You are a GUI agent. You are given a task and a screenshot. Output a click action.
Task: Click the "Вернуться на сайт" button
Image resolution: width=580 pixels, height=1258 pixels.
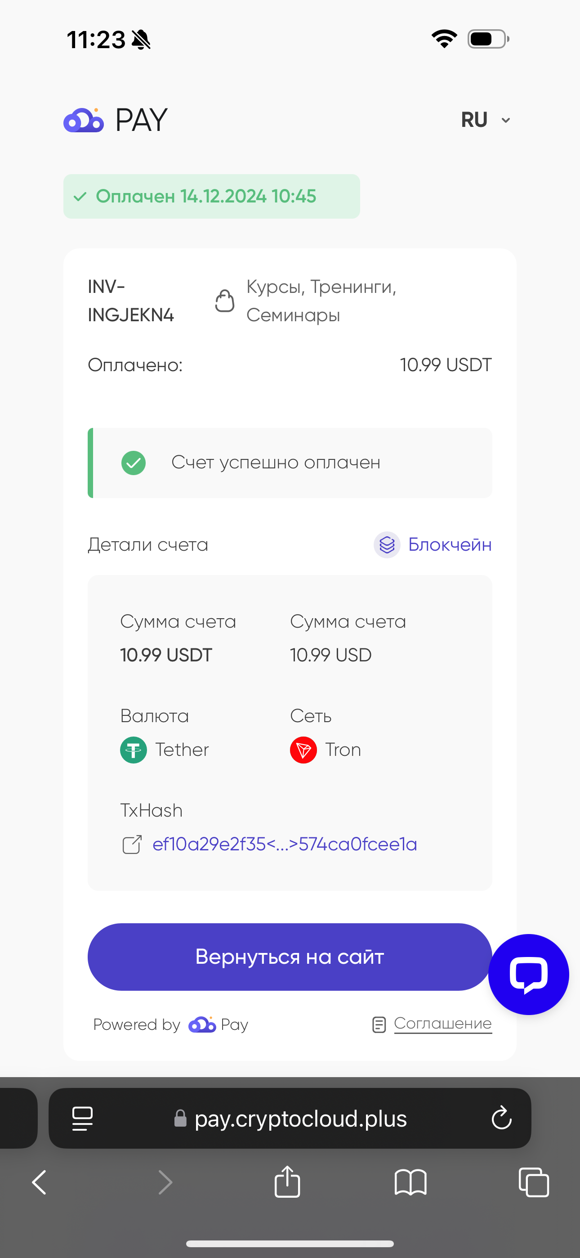pyautogui.click(x=290, y=957)
